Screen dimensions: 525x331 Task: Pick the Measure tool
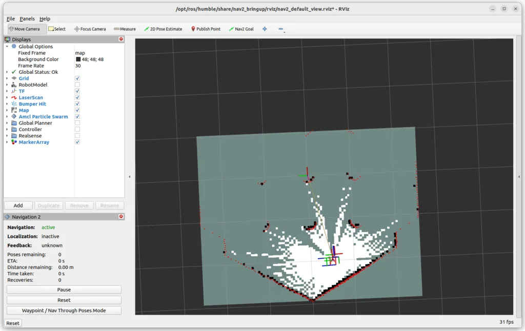coord(125,29)
